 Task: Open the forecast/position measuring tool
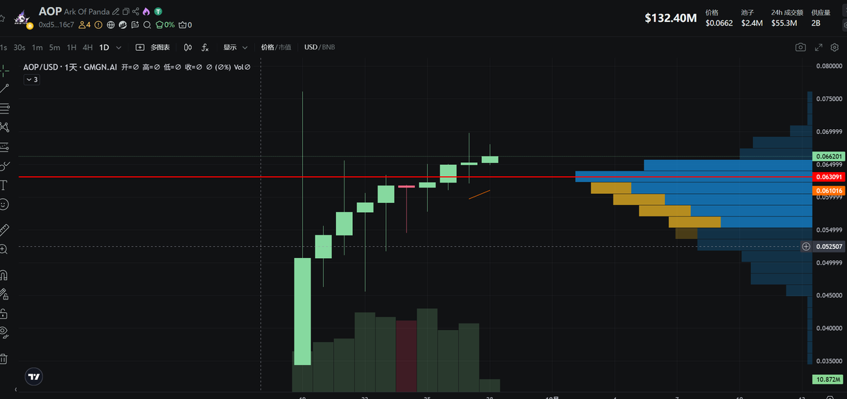point(4,147)
